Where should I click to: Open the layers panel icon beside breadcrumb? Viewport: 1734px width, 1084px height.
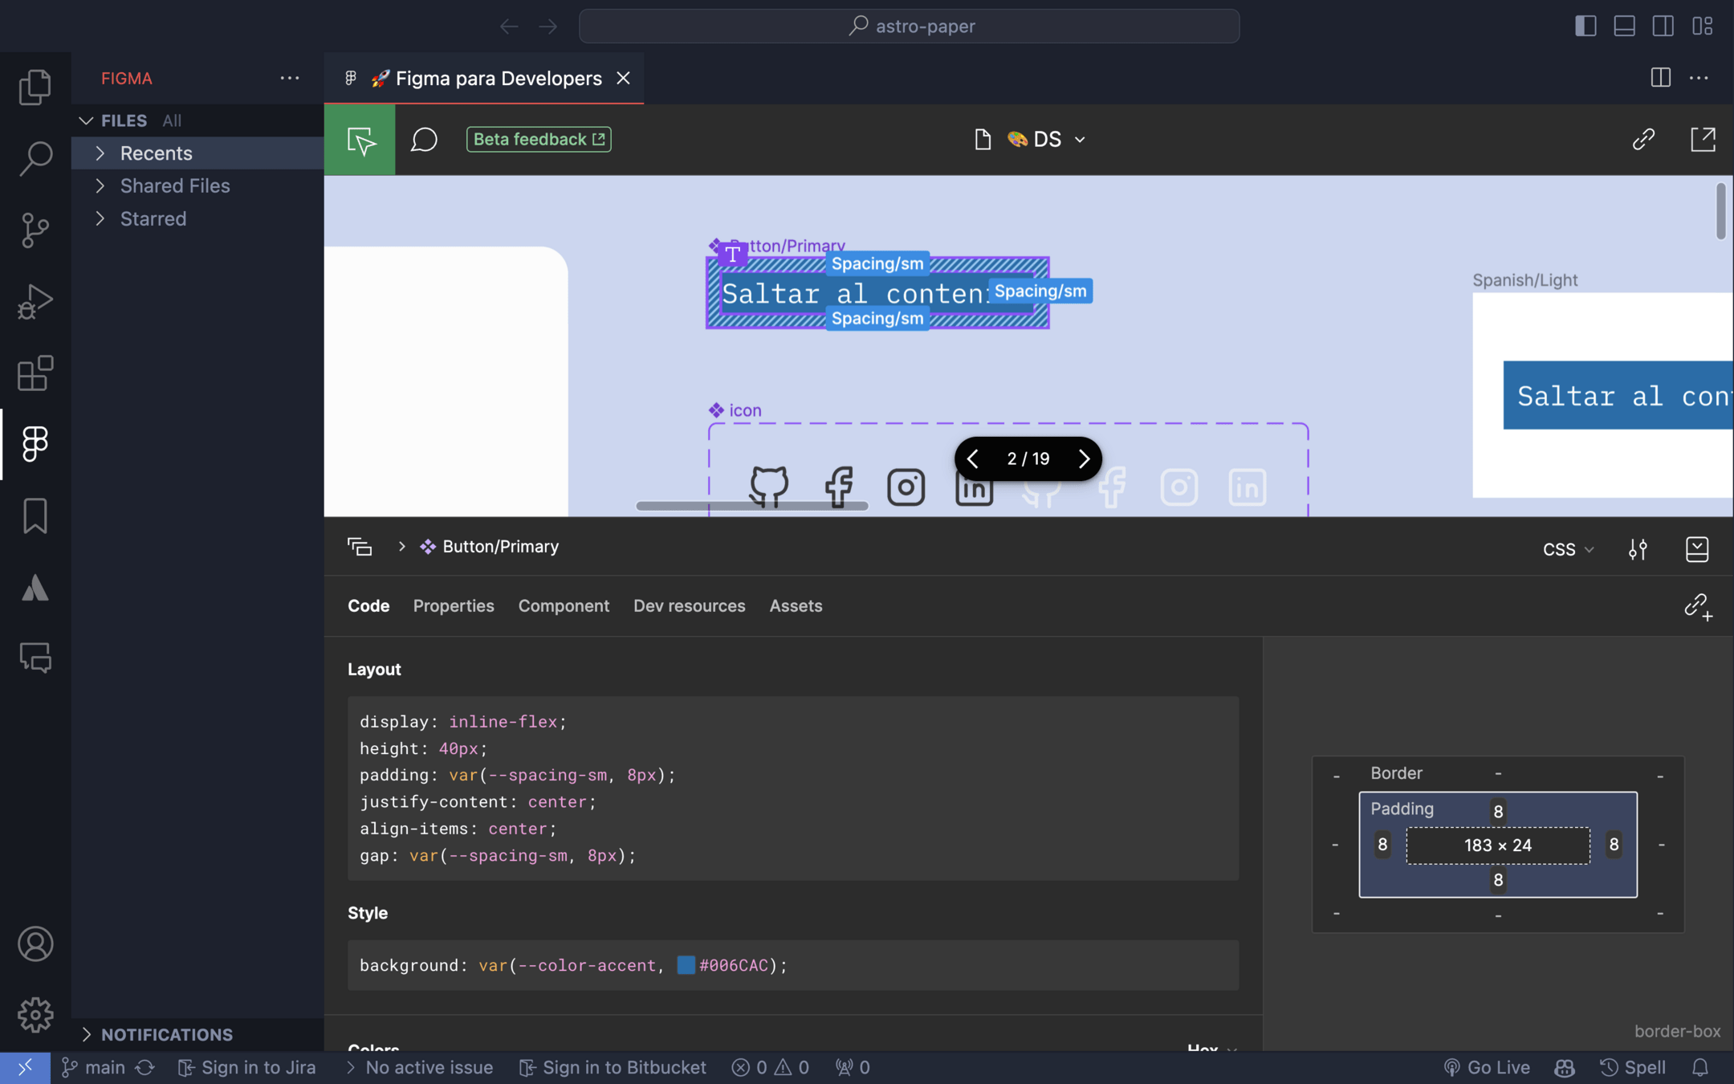tap(360, 547)
